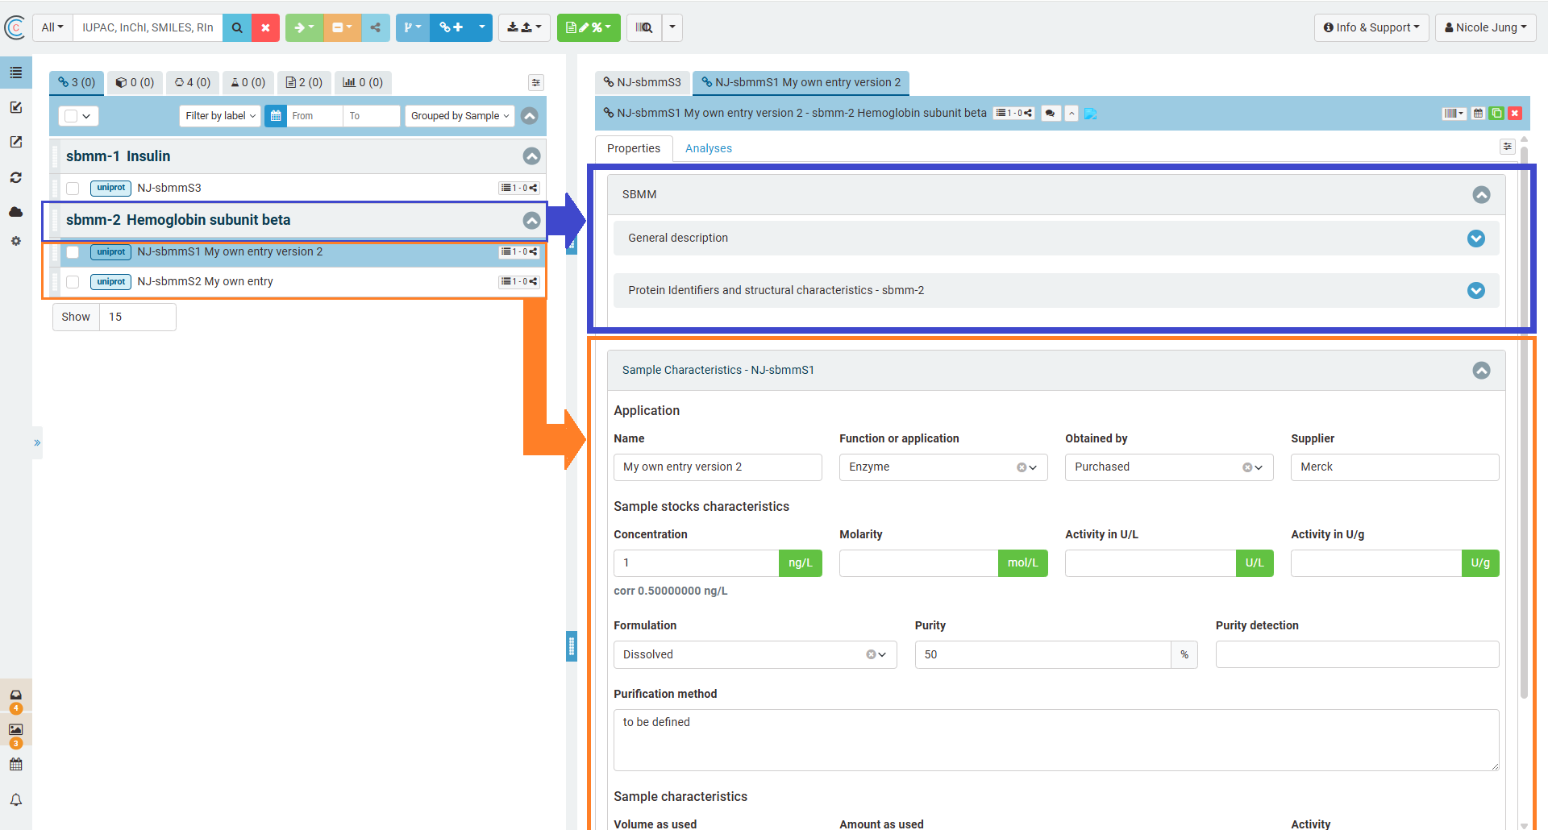Check the NJ-sbmmS2 My own entry box
Image resolution: width=1548 pixels, height=830 pixels.
point(73,282)
